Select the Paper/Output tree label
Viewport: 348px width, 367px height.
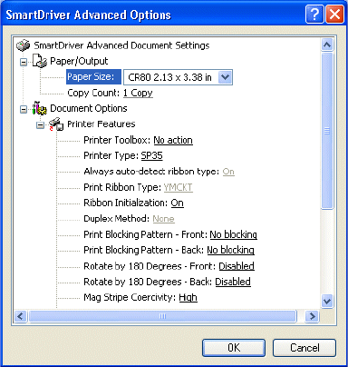(x=79, y=61)
